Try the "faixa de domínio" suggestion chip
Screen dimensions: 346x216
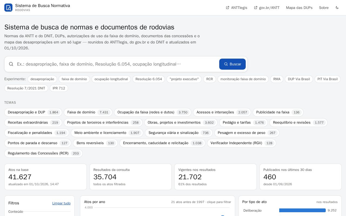[x=74, y=79]
